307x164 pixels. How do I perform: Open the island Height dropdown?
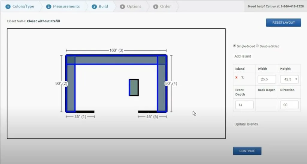tap(289, 79)
